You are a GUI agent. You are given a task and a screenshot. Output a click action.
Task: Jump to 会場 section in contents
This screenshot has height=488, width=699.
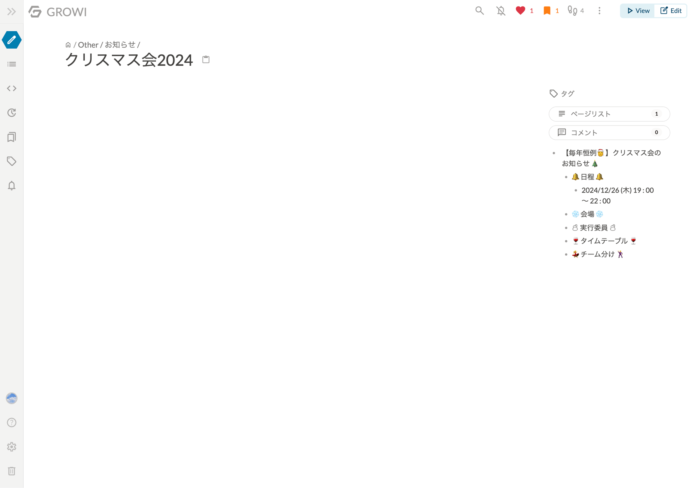587,214
